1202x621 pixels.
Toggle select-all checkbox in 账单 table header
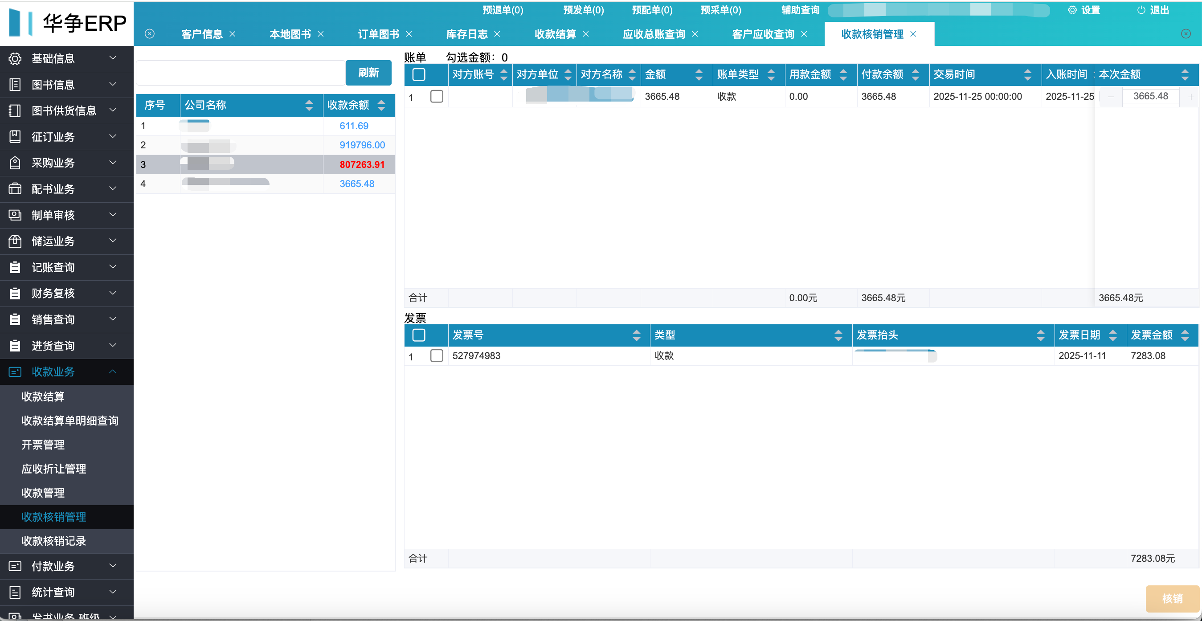coord(419,74)
